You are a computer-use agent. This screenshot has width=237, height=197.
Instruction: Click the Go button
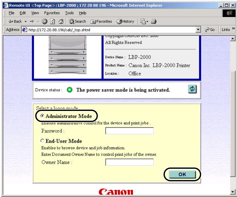pyautogui.click(x=210, y=30)
